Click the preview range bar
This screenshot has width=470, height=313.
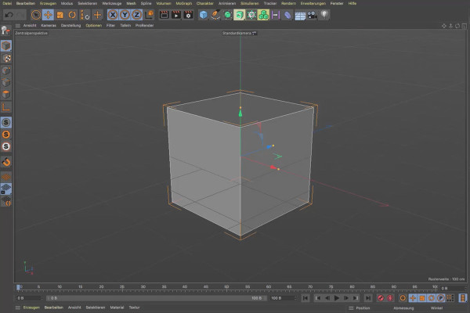pos(156,298)
